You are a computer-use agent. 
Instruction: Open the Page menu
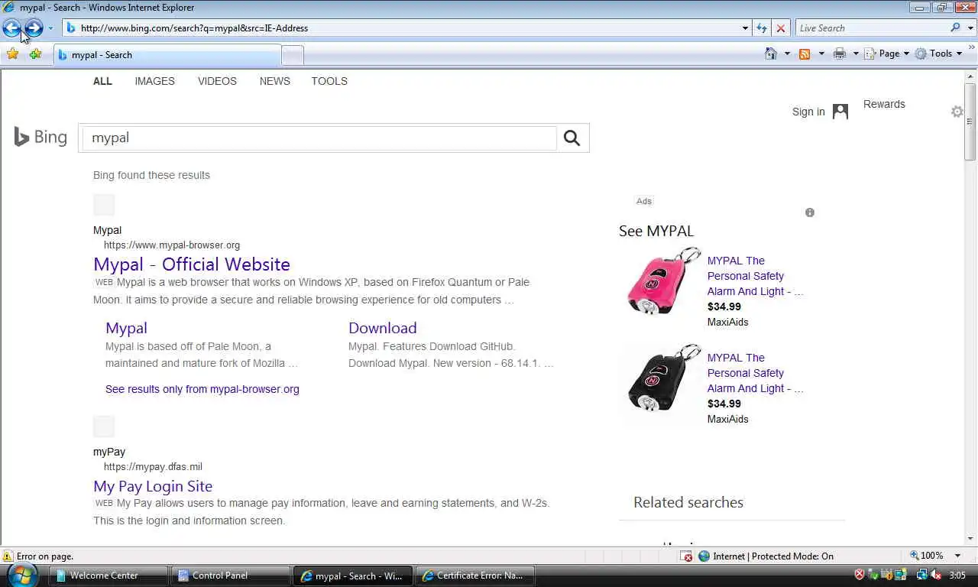(x=887, y=54)
